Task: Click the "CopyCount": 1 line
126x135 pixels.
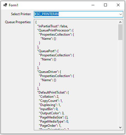Action: pos(51,101)
